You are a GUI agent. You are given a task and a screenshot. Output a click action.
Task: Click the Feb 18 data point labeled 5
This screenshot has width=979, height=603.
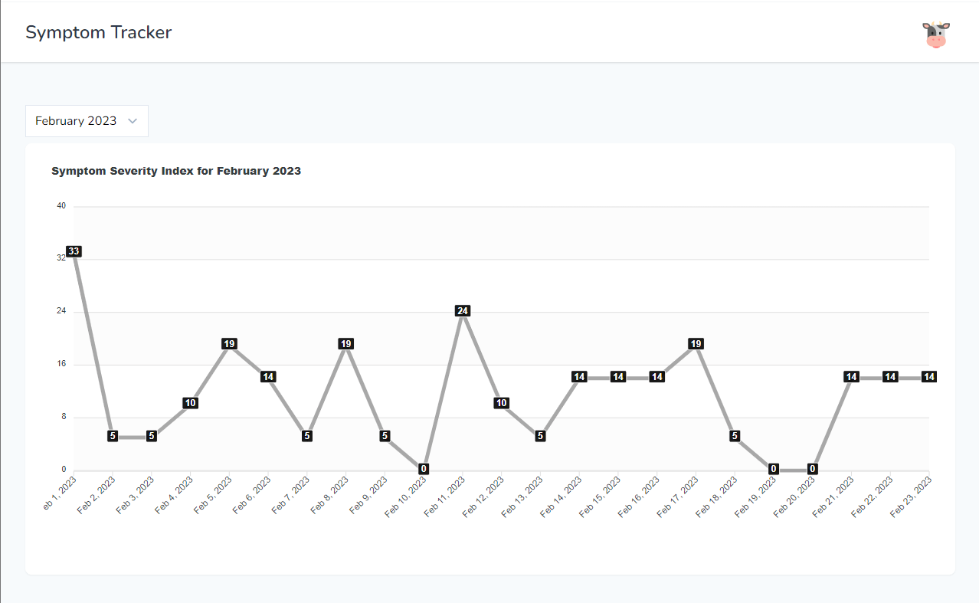click(735, 436)
